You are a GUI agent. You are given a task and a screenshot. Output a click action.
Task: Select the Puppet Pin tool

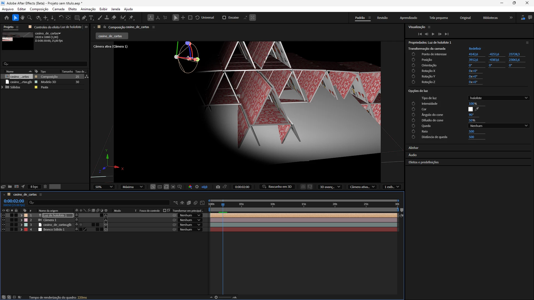click(x=131, y=17)
